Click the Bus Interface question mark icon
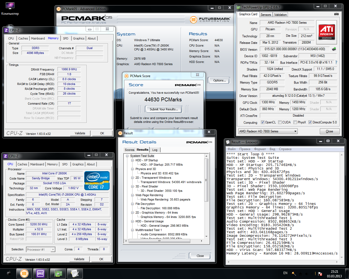Screen dimensions: 349x279 (336, 62)
